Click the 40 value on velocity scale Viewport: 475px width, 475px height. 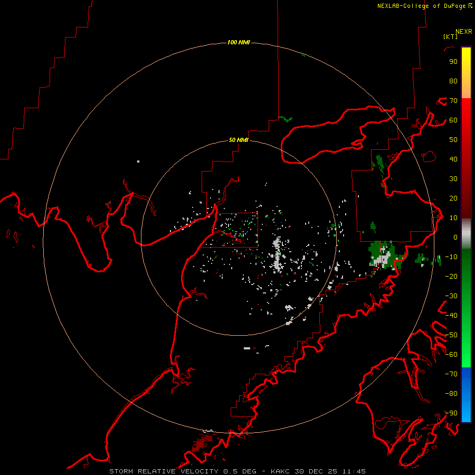453,159
